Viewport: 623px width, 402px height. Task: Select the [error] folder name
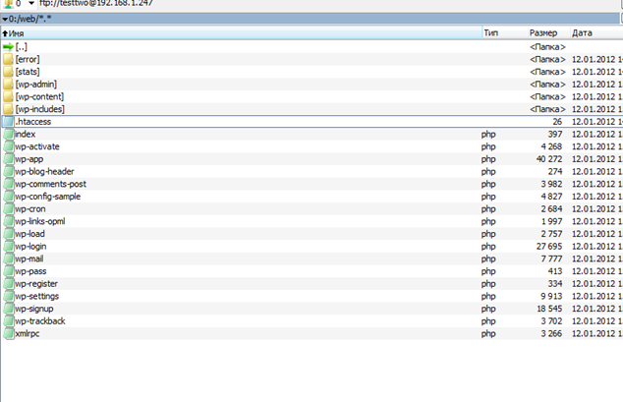[28, 59]
